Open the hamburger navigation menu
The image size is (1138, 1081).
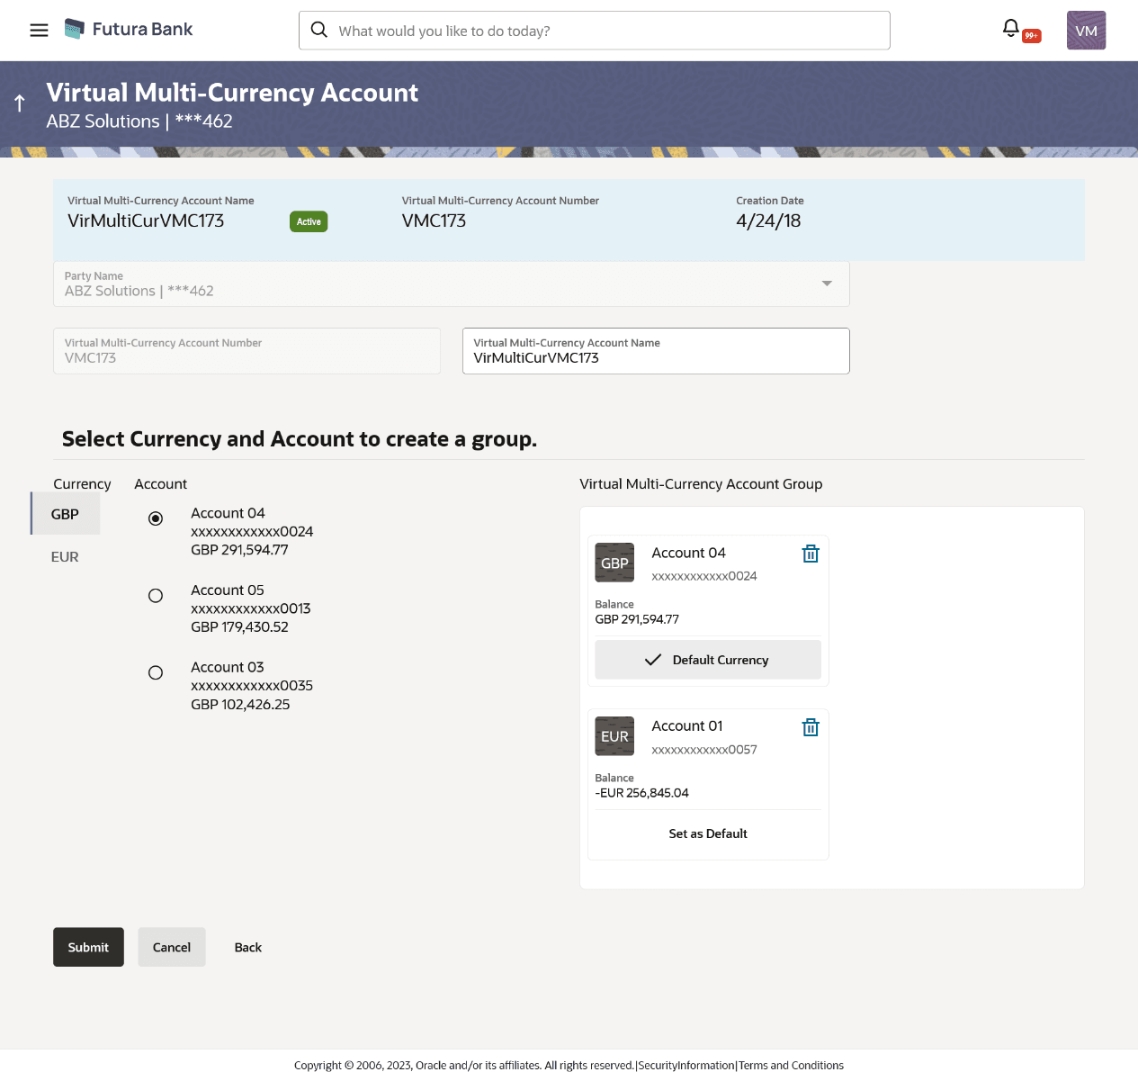click(38, 30)
